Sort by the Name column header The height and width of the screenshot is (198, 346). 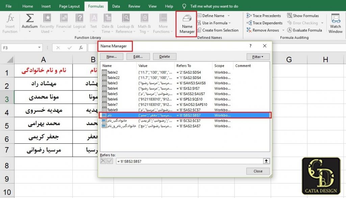point(119,66)
